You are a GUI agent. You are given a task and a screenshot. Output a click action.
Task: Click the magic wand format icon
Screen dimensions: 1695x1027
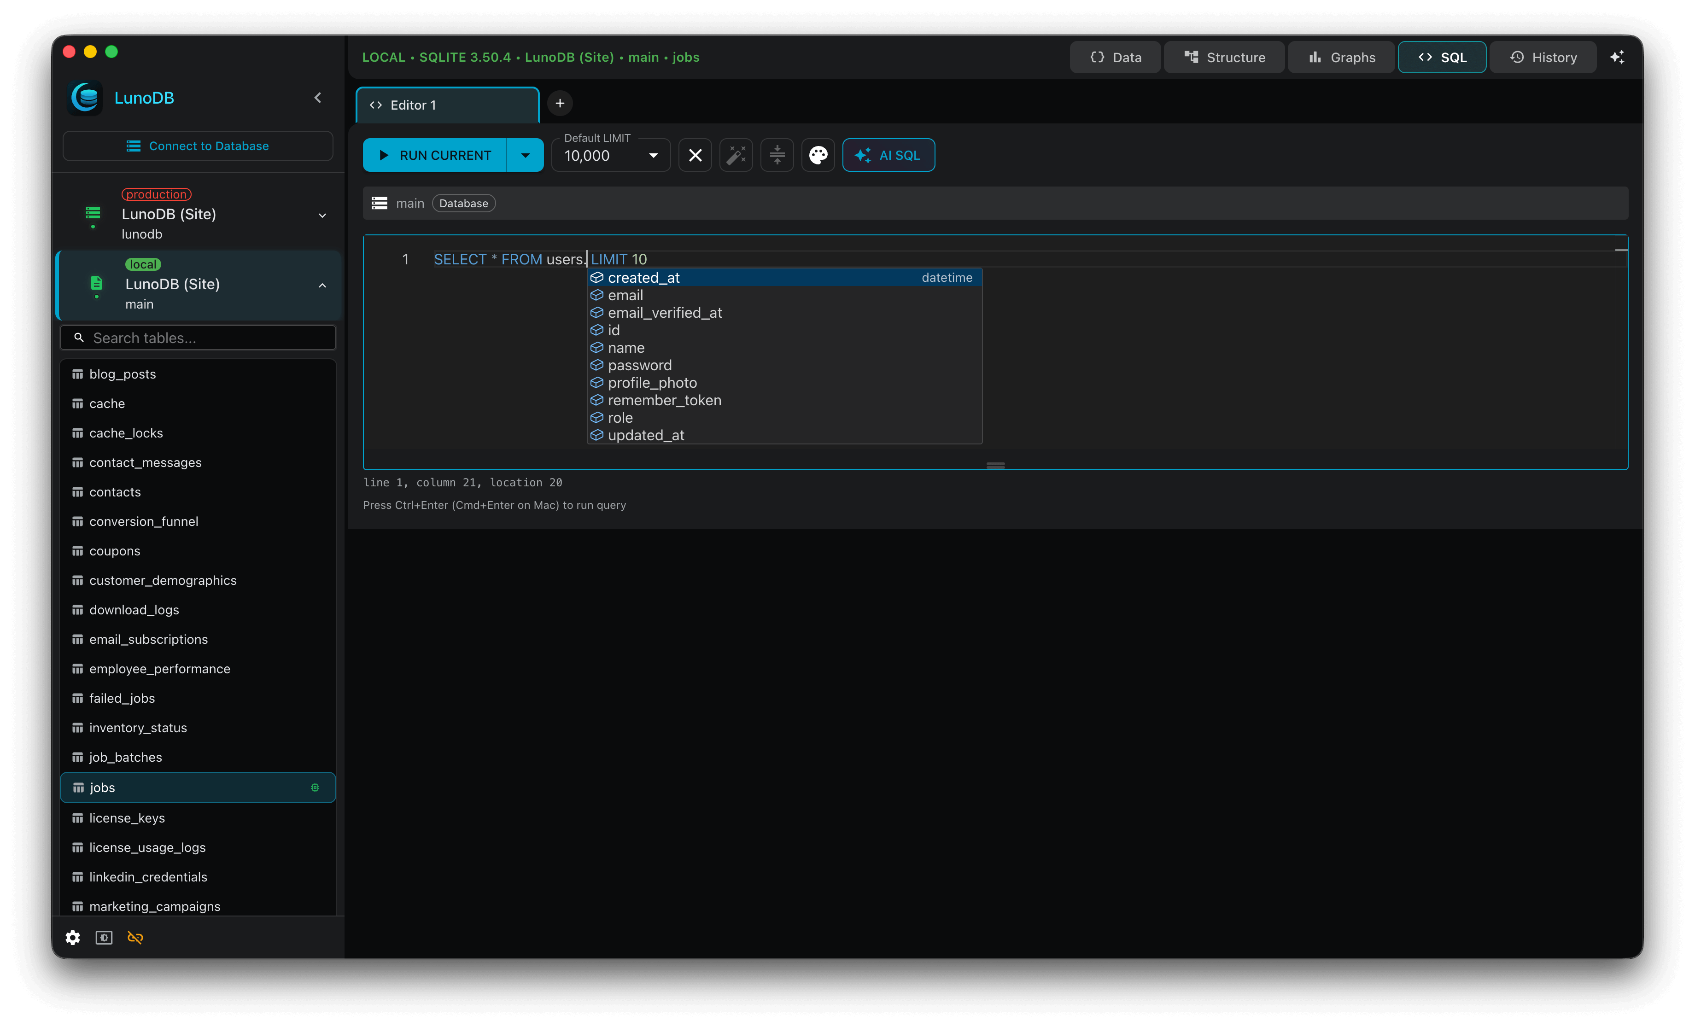[736, 156]
